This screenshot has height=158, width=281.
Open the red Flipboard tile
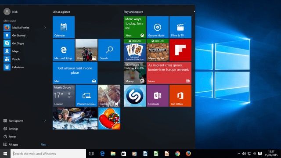(180, 50)
